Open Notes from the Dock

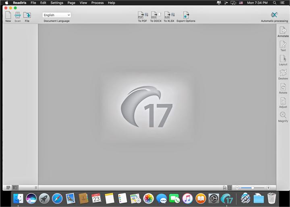click(109, 199)
